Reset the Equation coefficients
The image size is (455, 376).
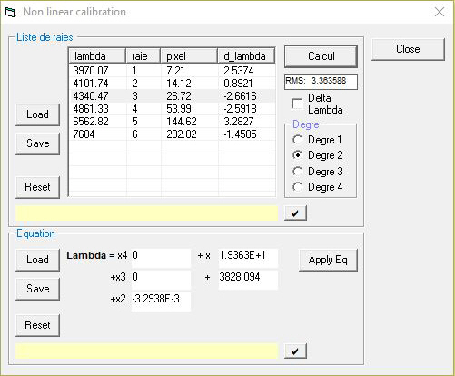click(x=37, y=325)
